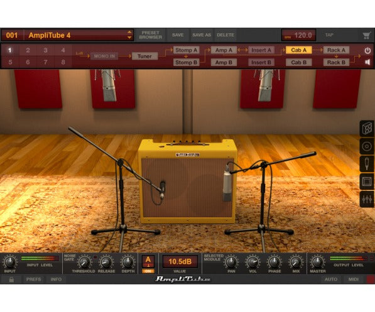Click the selected module Pan knob
375x312 pixels.
[x=231, y=262]
